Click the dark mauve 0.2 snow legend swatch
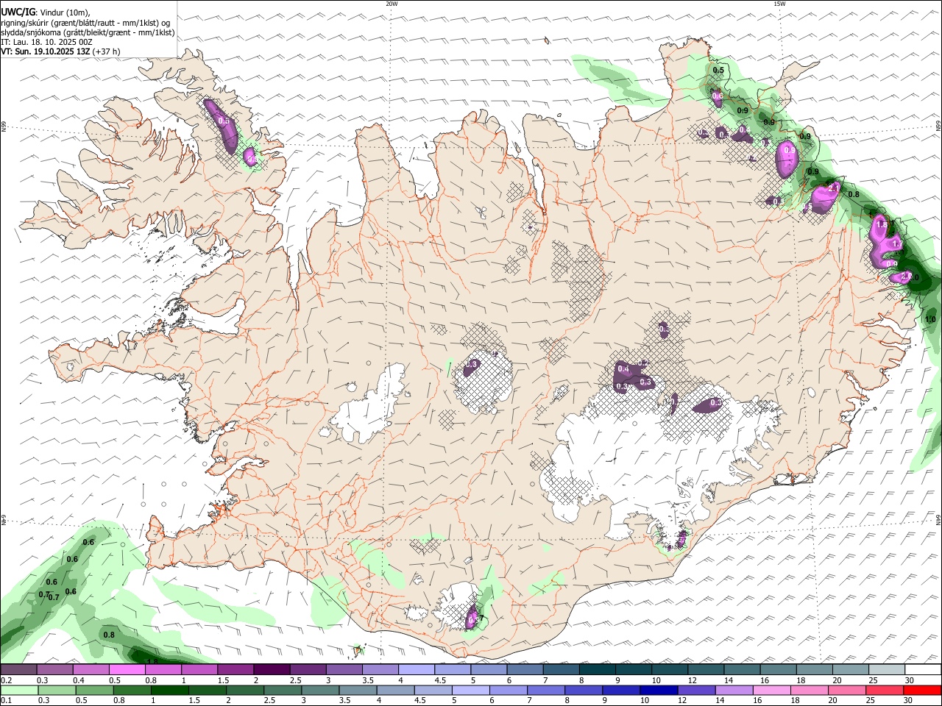The image size is (942, 706). click(19, 669)
